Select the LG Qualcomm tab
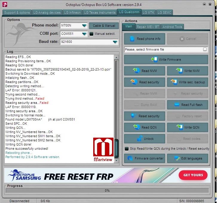This screenshot has height=203, width=219. [129, 12]
